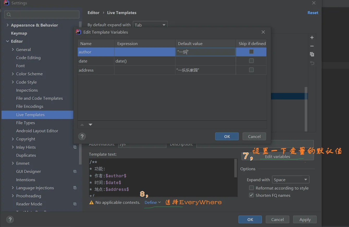Click the warning icon before No applicable contexts
Screen dimensions: 349x227
[x=91, y=202]
